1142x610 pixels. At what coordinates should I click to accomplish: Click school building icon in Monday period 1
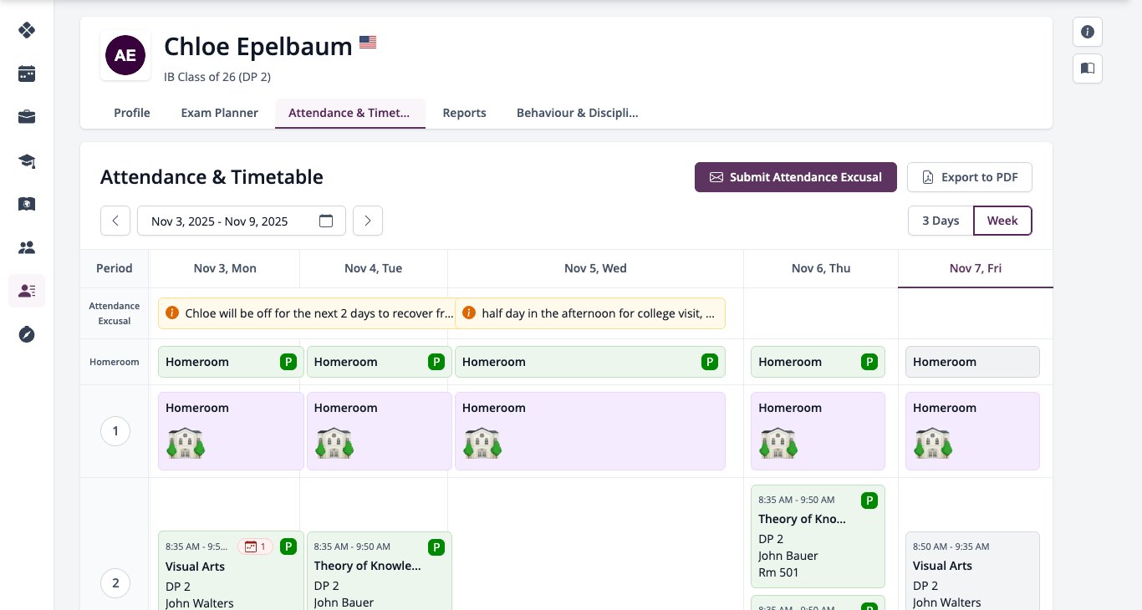click(x=186, y=443)
